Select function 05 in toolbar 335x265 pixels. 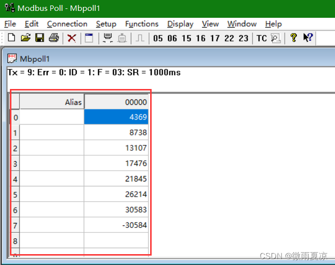(x=158, y=39)
